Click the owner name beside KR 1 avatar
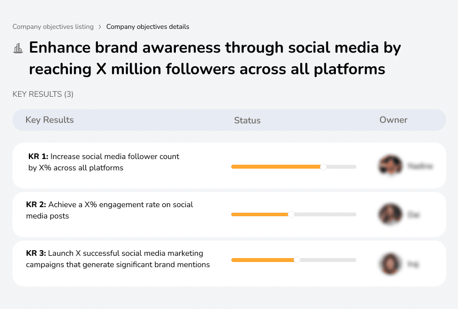 coord(420,166)
